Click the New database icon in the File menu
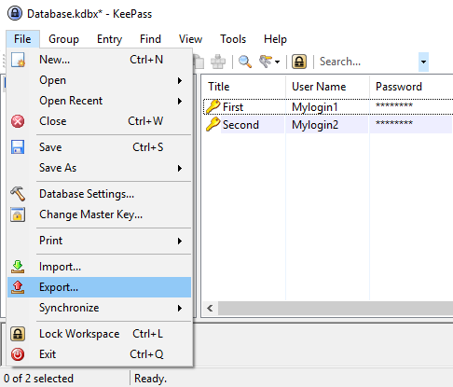Viewport: 453px width, 387px height. click(x=18, y=60)
